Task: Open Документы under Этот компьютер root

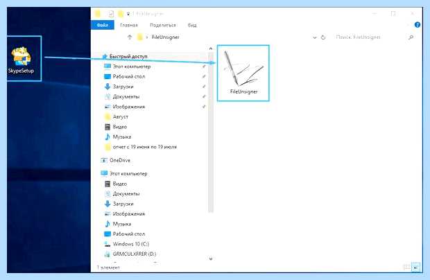Action: (x=122, y=193)
